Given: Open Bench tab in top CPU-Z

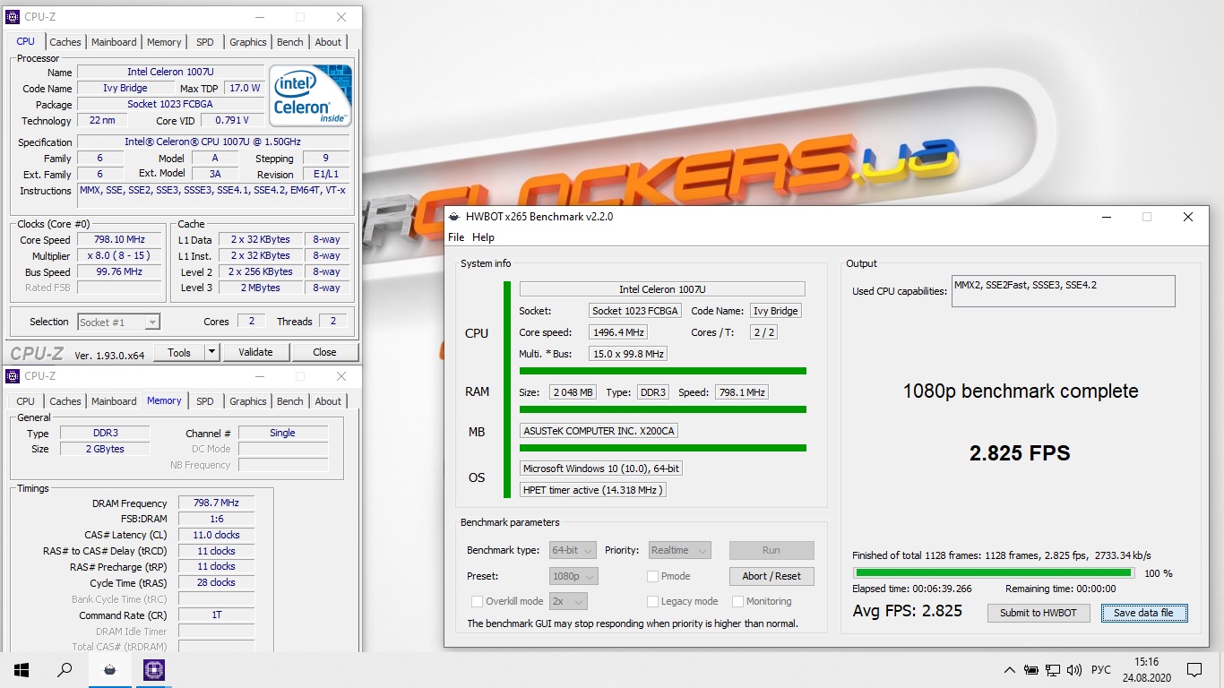Looking at the screenshot, I should [x=290, y=42].
